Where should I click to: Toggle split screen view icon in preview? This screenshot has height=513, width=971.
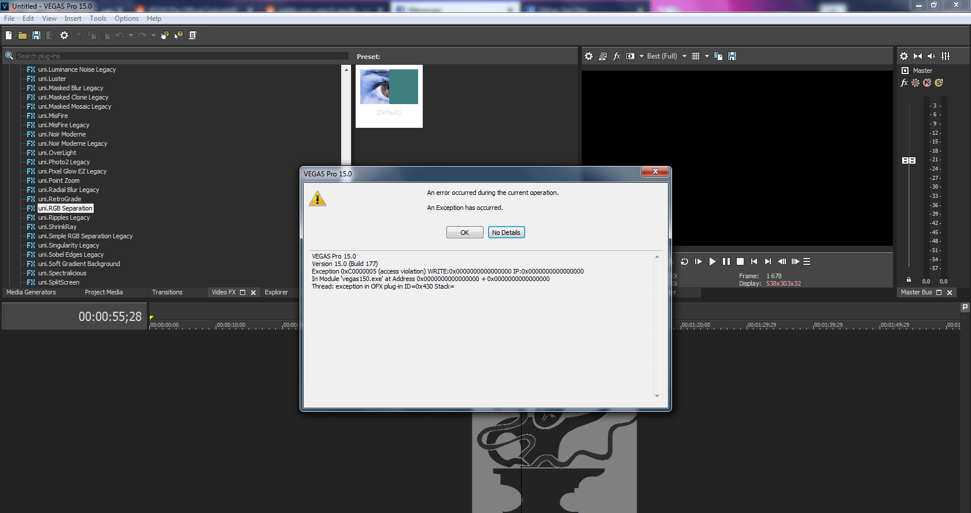click(x=630, y=56)
